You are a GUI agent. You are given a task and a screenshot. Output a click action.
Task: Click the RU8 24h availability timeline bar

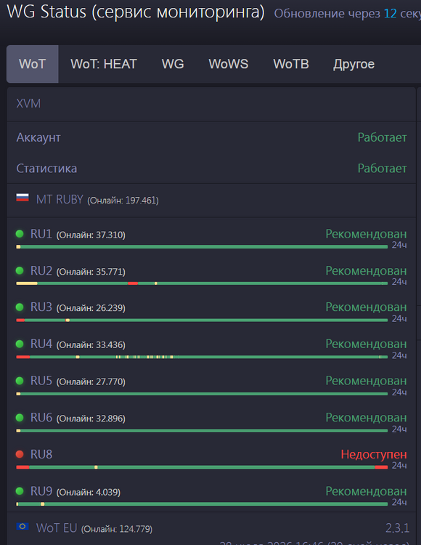click(x=202, y=467)
